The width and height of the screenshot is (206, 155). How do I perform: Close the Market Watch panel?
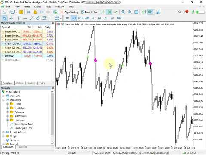coord(53,23)
